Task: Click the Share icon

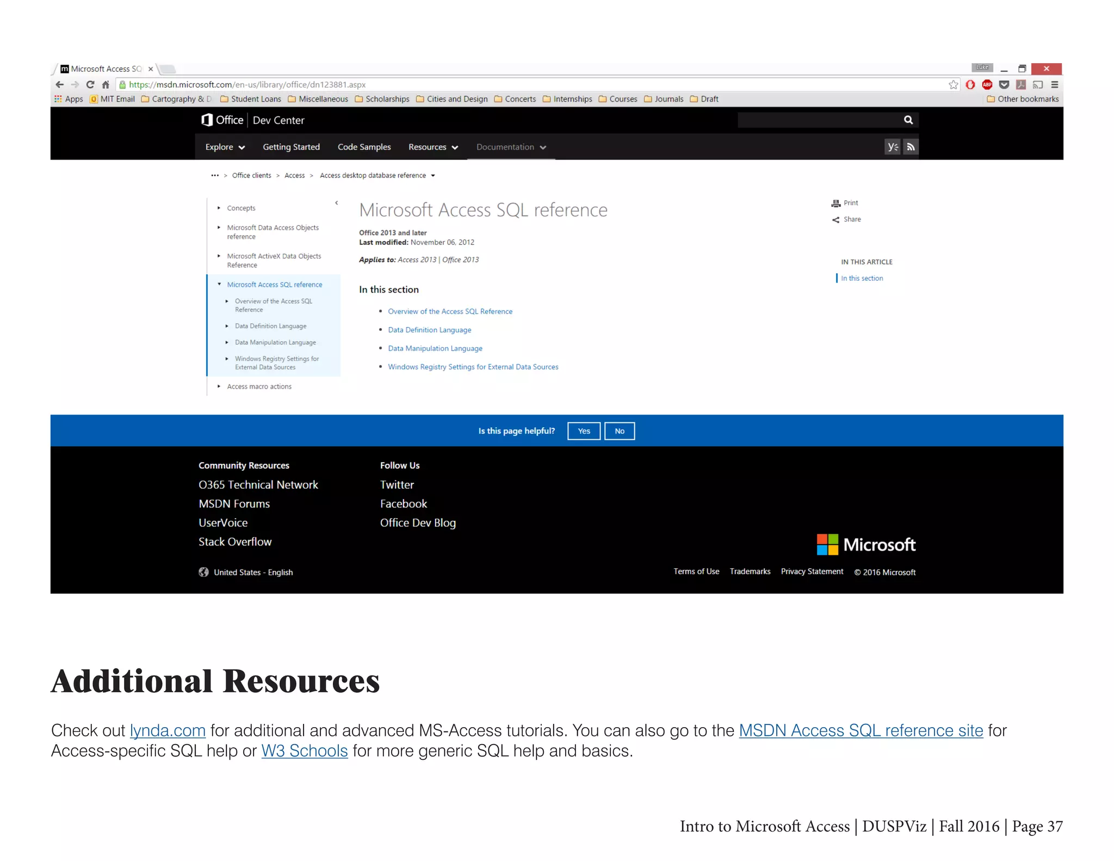Action: coord(836,219)
